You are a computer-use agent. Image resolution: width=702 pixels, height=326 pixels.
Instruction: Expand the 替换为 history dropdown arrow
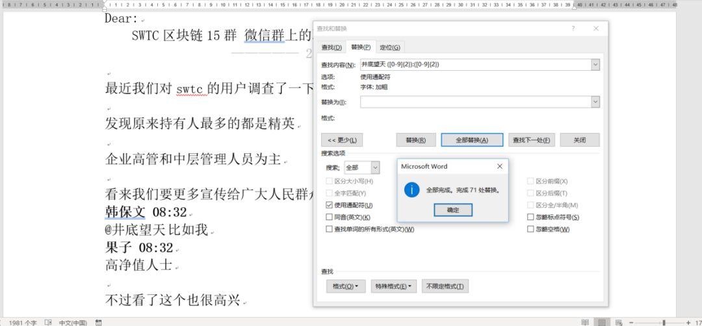(x=595, y=102)
